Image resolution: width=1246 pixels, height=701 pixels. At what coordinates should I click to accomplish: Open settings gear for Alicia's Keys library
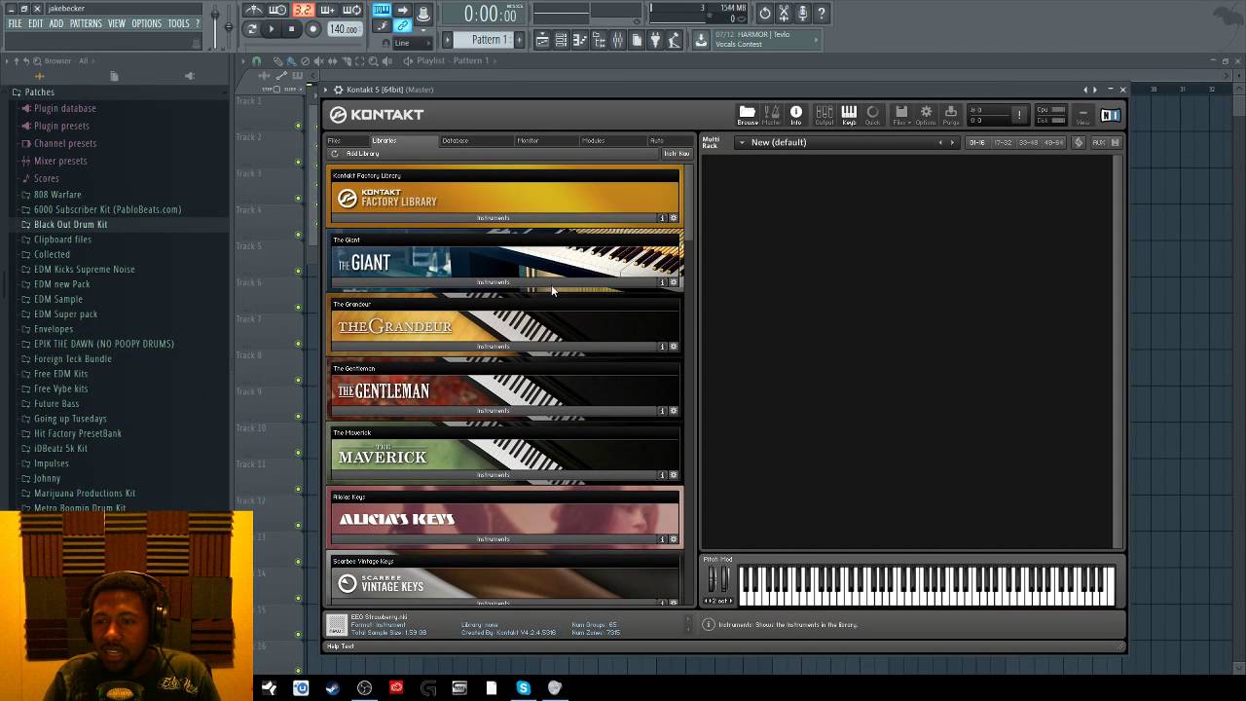[x=673, y=539]
